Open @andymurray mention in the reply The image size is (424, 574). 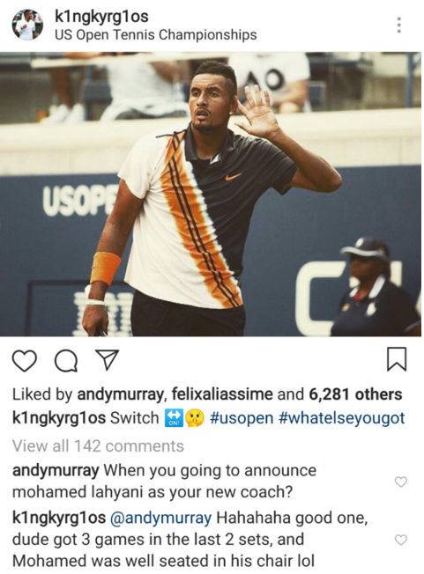click(x=161, y=519)
